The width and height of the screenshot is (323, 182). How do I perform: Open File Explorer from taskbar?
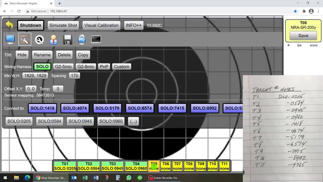tap(16, 178)
